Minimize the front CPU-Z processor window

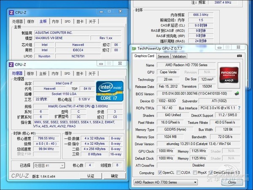point(101,64)
